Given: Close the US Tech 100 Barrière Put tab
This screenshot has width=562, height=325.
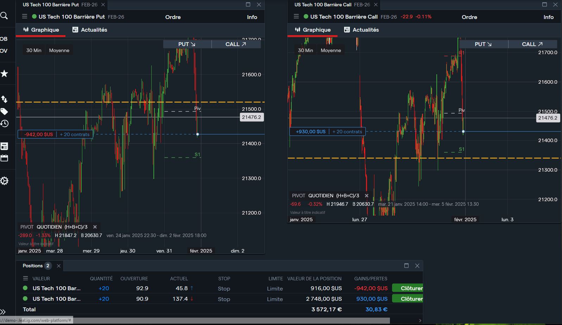Looking at the screenshot, I should click(103, 5).
